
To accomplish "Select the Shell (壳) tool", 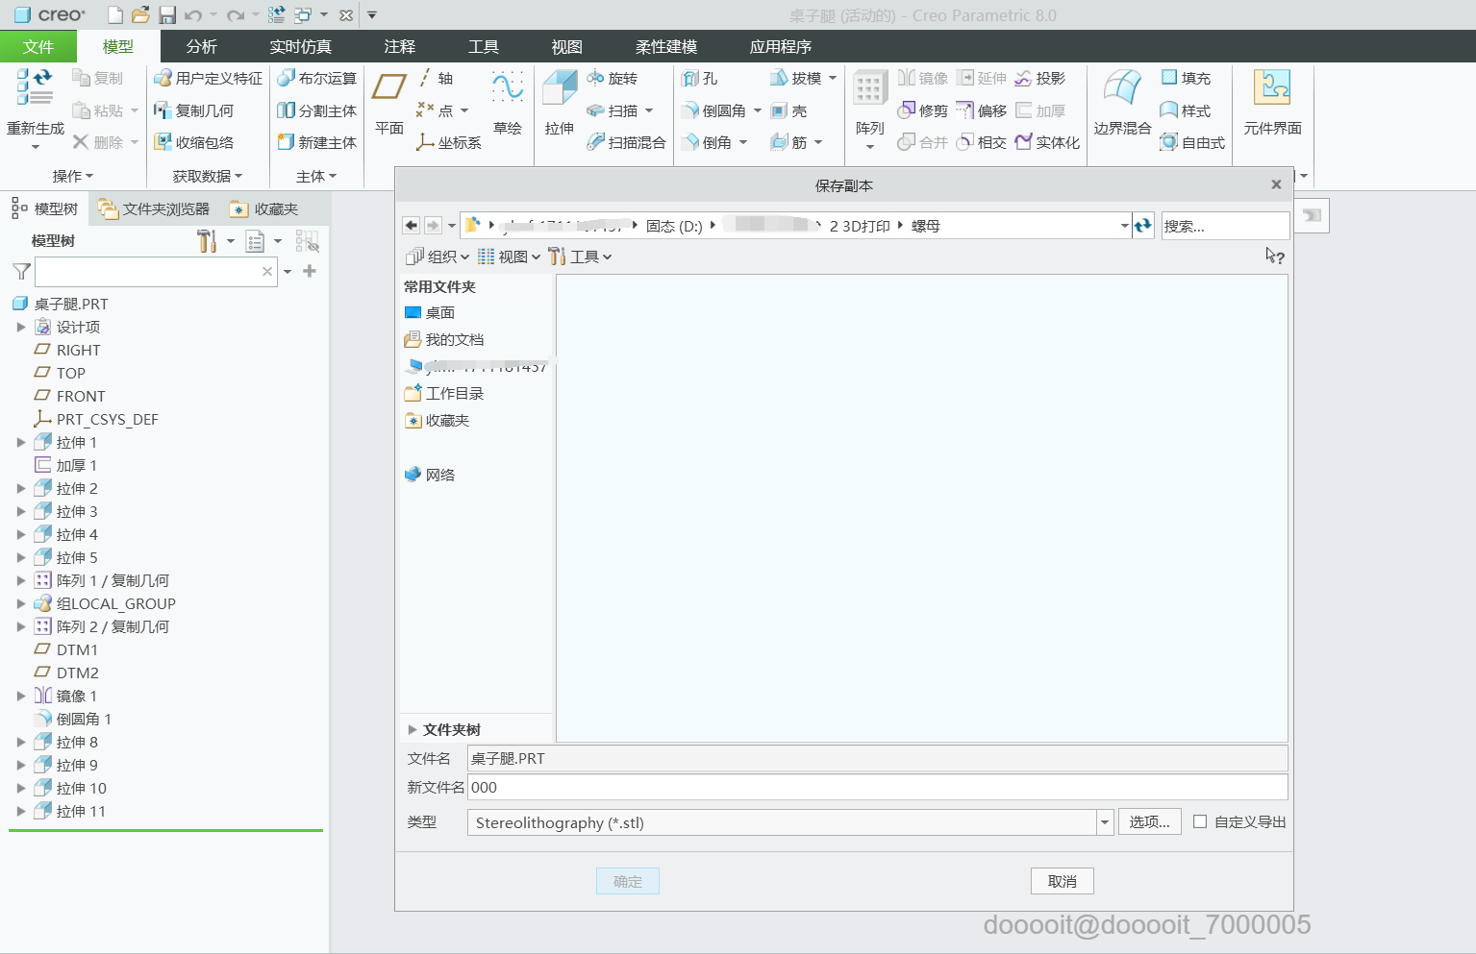I will point(788,110).
